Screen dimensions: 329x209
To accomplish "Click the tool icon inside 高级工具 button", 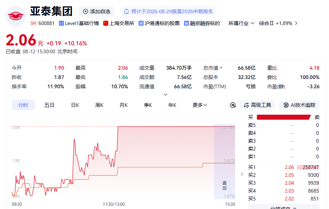I will coord(246,105).
